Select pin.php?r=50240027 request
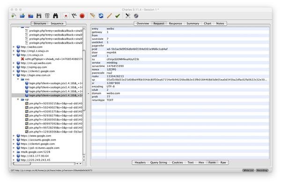This screenshot has width=281, height=183. 56,108
